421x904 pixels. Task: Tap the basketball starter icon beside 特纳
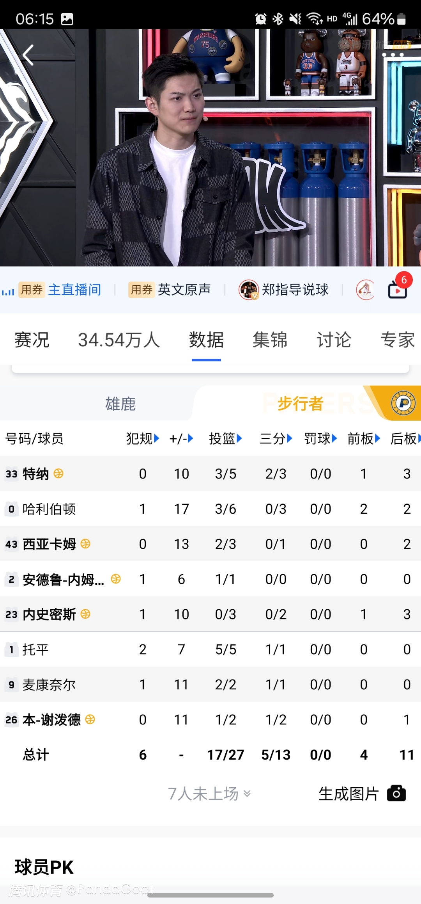coord(58,473)
